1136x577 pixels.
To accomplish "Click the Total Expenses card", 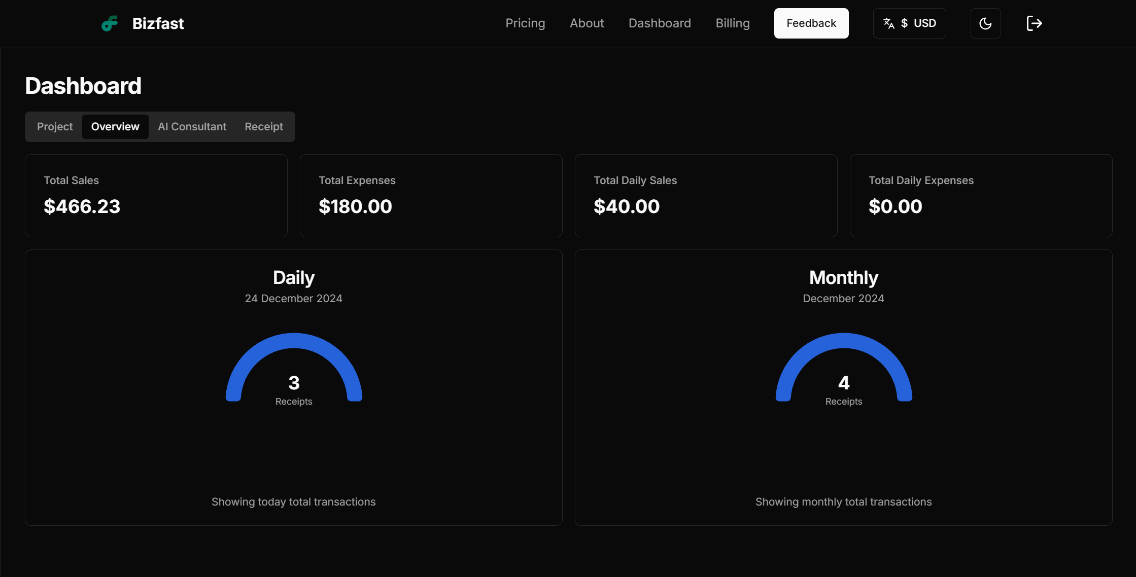I will (431, 196).
